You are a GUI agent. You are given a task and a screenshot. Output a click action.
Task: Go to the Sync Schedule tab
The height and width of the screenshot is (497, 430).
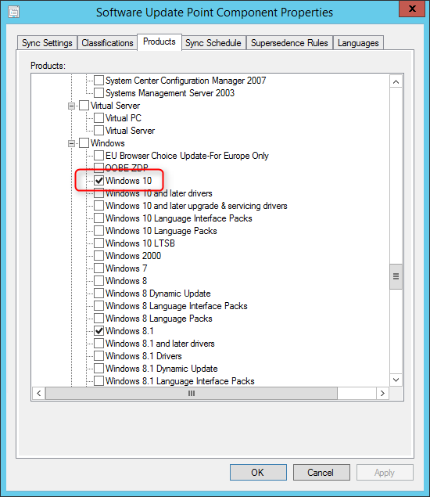pos(213,43)
